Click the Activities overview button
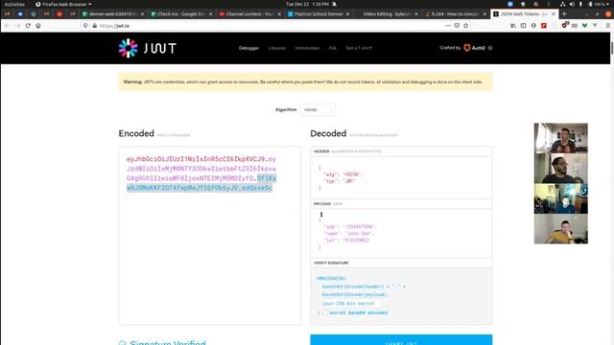Viewport: 614px width, 345px height. (x=14, y=4)
